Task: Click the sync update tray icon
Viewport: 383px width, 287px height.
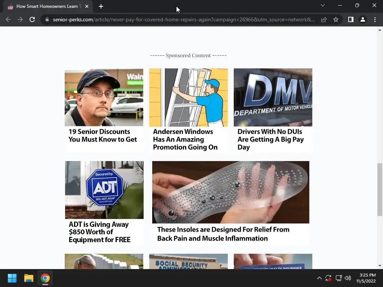Action: click(x=328, y=278)
